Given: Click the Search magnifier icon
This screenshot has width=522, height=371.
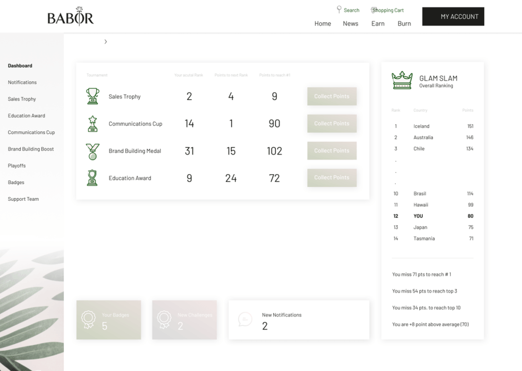Looking at the screenshot, I should click(x=339, y=9).
